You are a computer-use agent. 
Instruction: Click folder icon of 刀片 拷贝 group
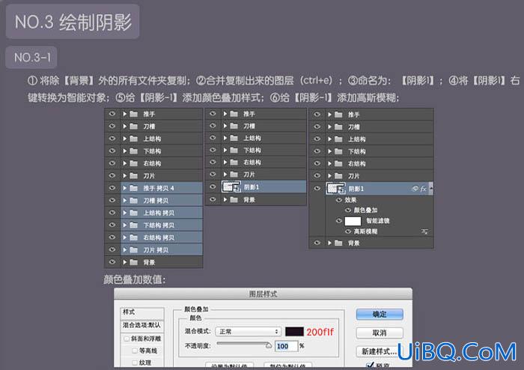point(134,250)
